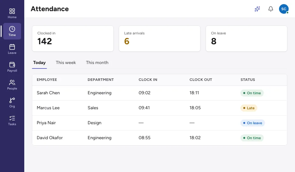Sort by CLOCK OUT column header

201,80
